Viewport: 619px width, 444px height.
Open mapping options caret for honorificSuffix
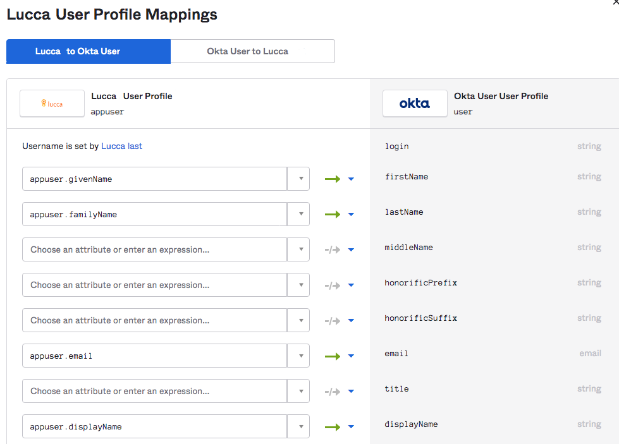click(x=351, y=321)
